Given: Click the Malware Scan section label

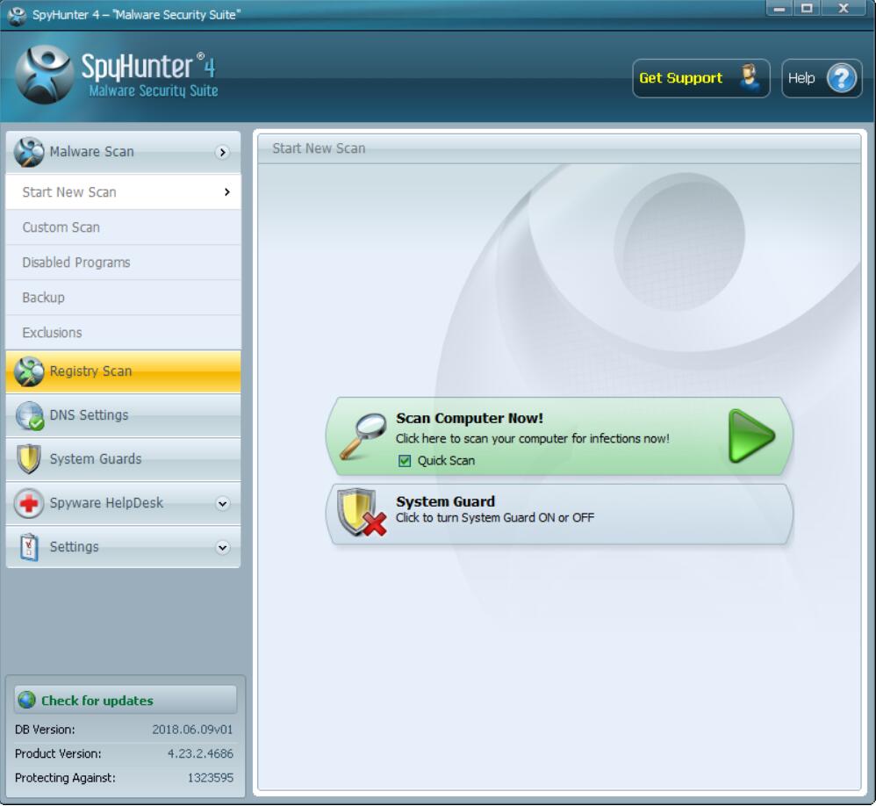Looking at the screenshot, I should coord(91,152).
